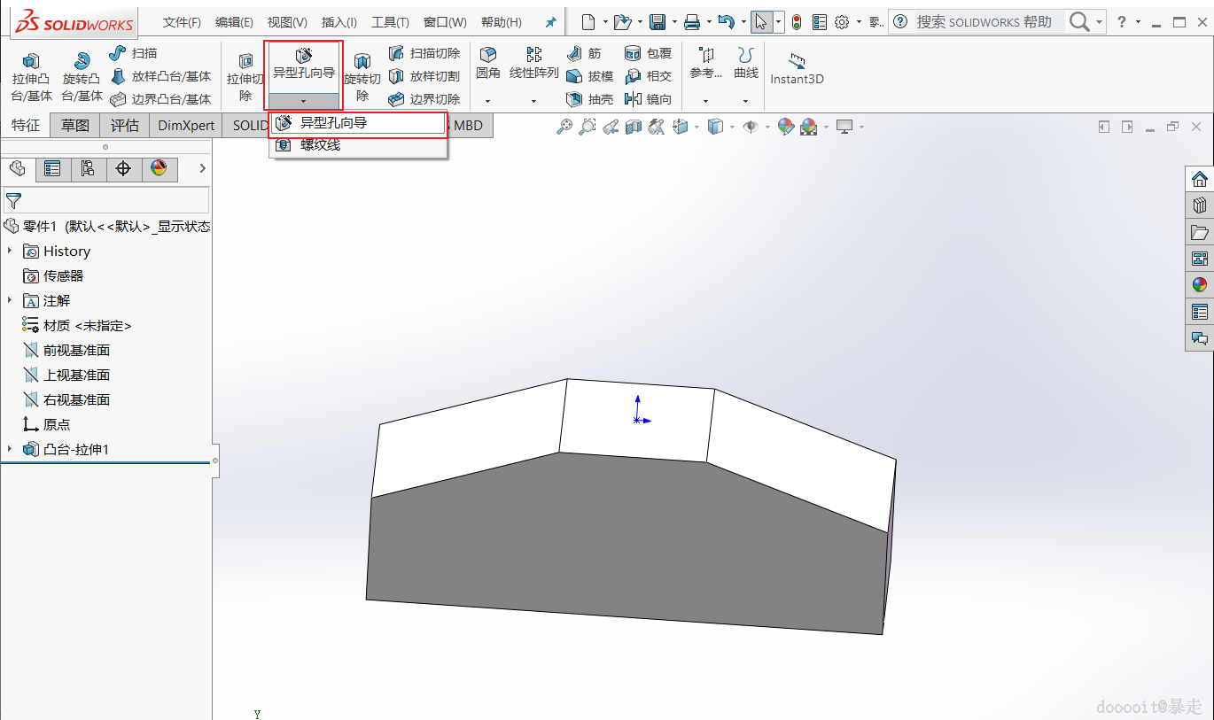Click the 抽壳 shell tool
The height and width of the screenshot is (720, 1214).
pyautogui.click(x=590, y=99)
